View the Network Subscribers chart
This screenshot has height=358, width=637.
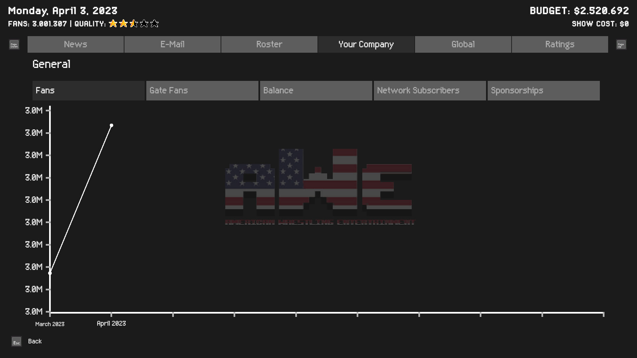pyautogui.click(x=429, y=90)
